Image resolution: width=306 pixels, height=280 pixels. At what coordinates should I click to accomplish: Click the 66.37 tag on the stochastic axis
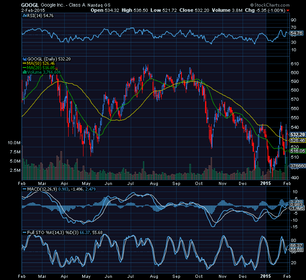click(x=296, y=245)
